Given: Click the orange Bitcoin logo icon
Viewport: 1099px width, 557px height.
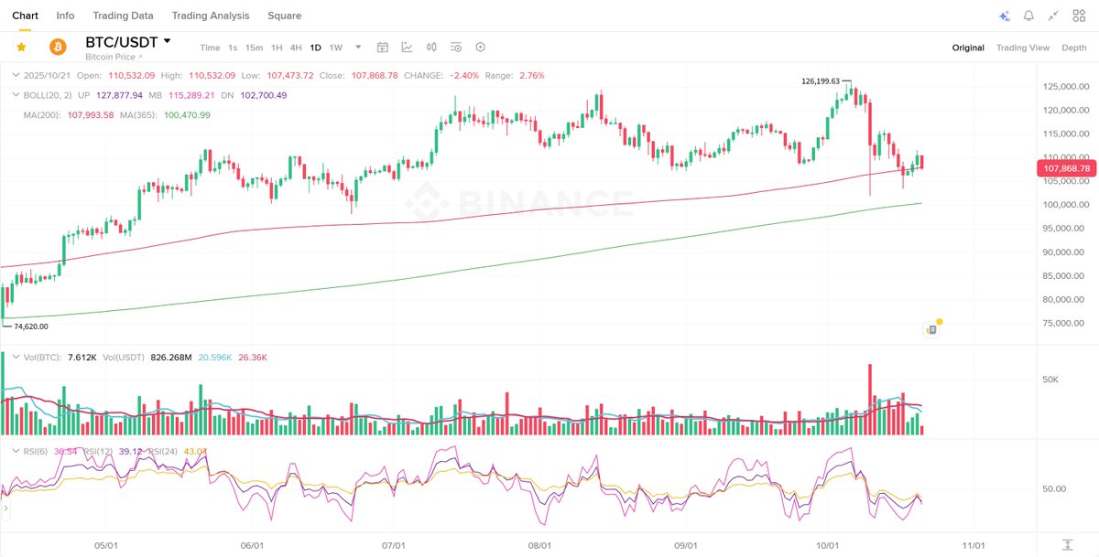Looking at the screenshot, I should (x=58, y=47).
